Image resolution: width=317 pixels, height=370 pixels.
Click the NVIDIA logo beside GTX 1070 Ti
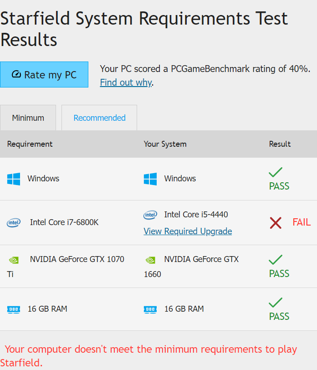tap(14, 260)
